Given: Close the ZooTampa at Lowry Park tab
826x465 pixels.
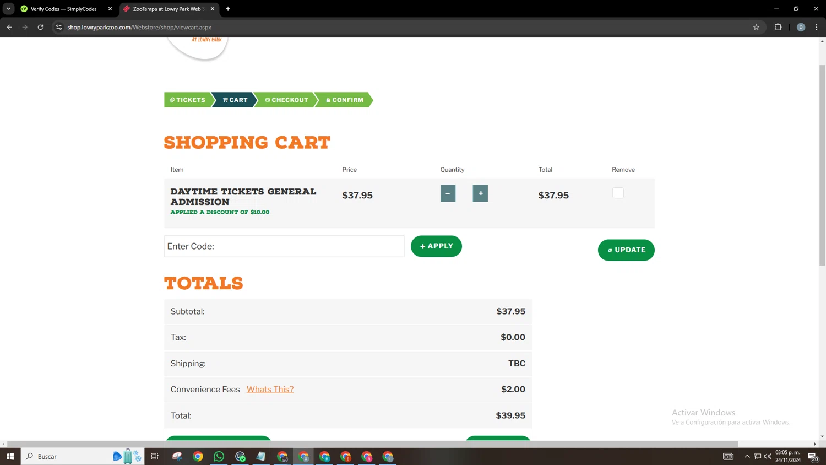Looking at the screenshot, I should pos(213,9).
